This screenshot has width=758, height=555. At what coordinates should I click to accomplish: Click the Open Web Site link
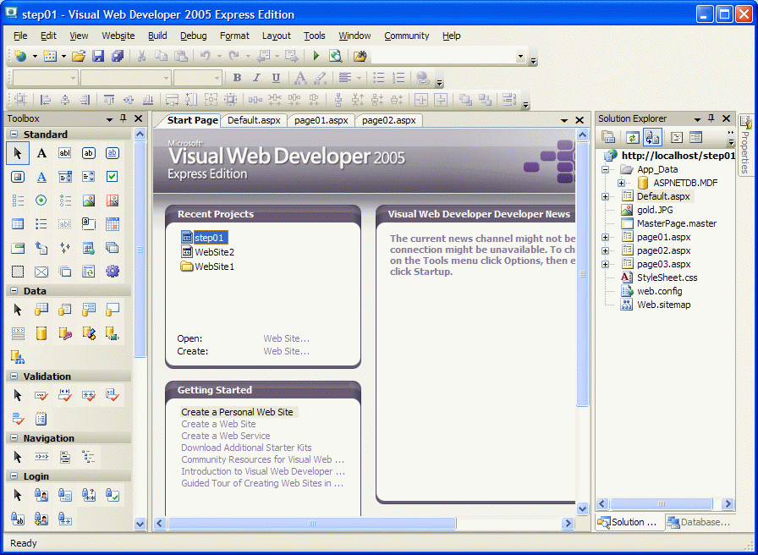[286, 338]
